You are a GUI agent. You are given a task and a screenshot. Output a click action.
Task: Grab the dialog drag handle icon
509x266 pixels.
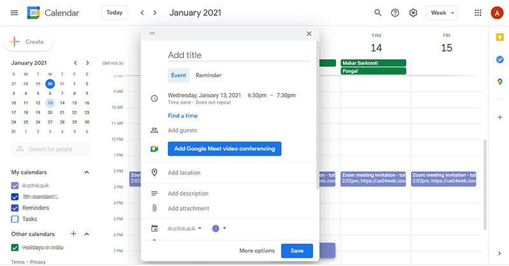click(x=152, y=33)
